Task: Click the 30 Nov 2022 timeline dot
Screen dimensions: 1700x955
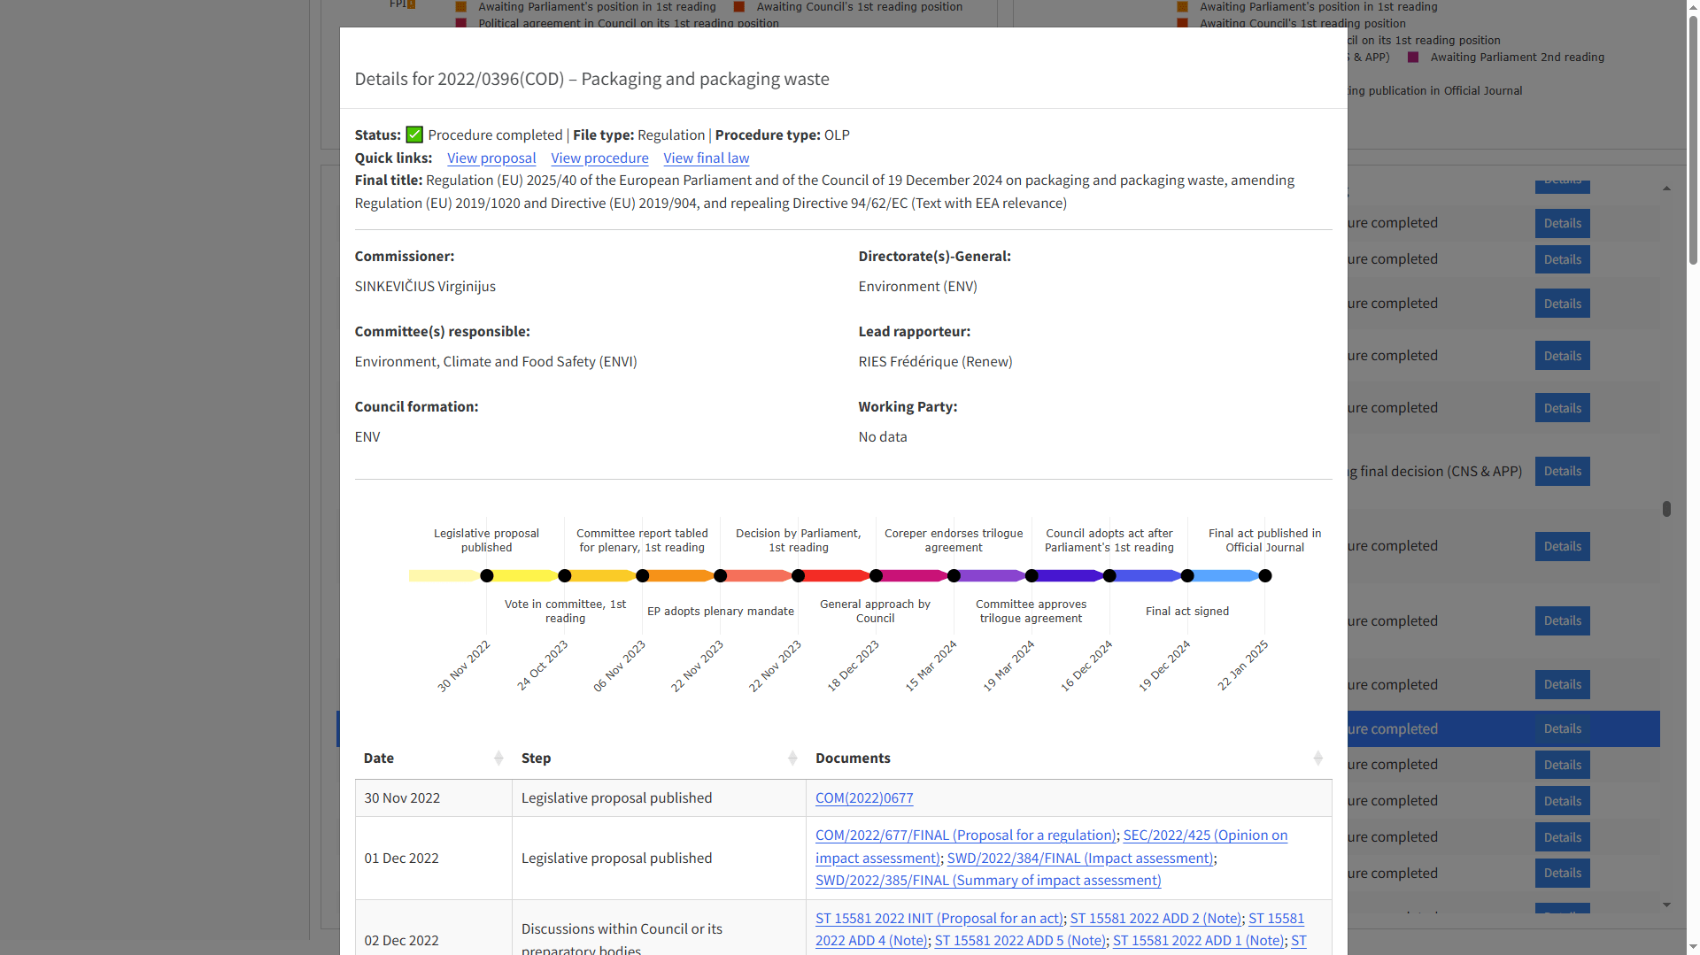Action: (487, 576)
